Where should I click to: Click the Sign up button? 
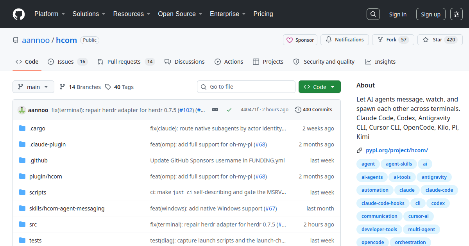431,14
